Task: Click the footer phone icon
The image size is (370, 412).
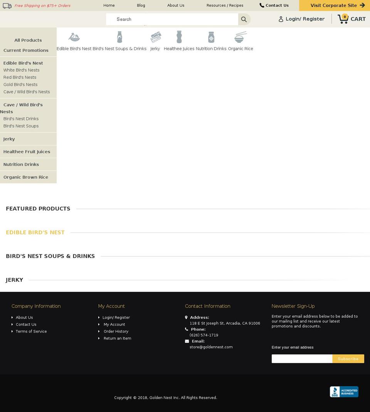Action: coord(187,329)
